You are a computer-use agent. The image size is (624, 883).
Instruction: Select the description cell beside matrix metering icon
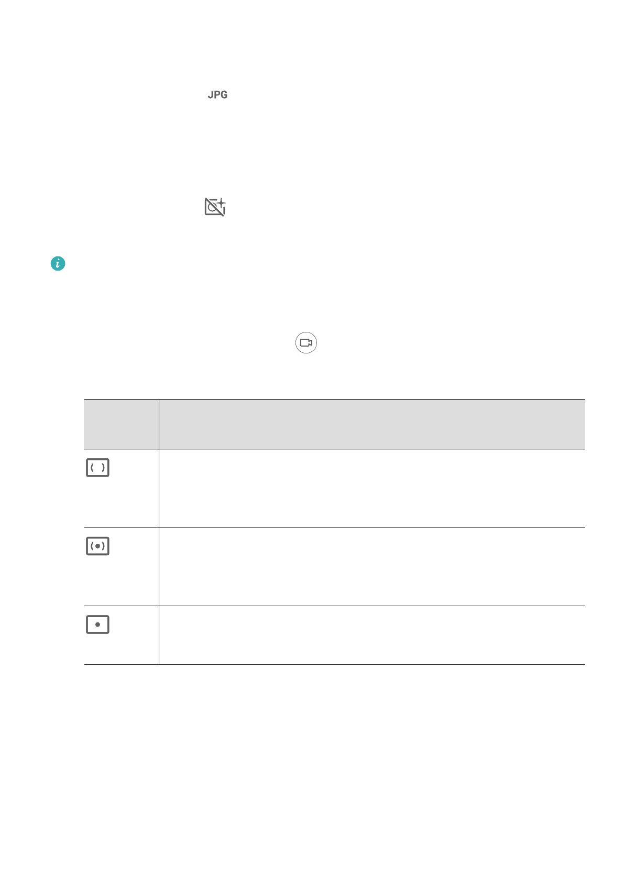coord(371,488)
